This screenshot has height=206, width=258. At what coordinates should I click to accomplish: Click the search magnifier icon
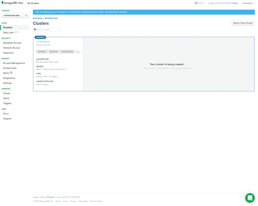[35, 29]
